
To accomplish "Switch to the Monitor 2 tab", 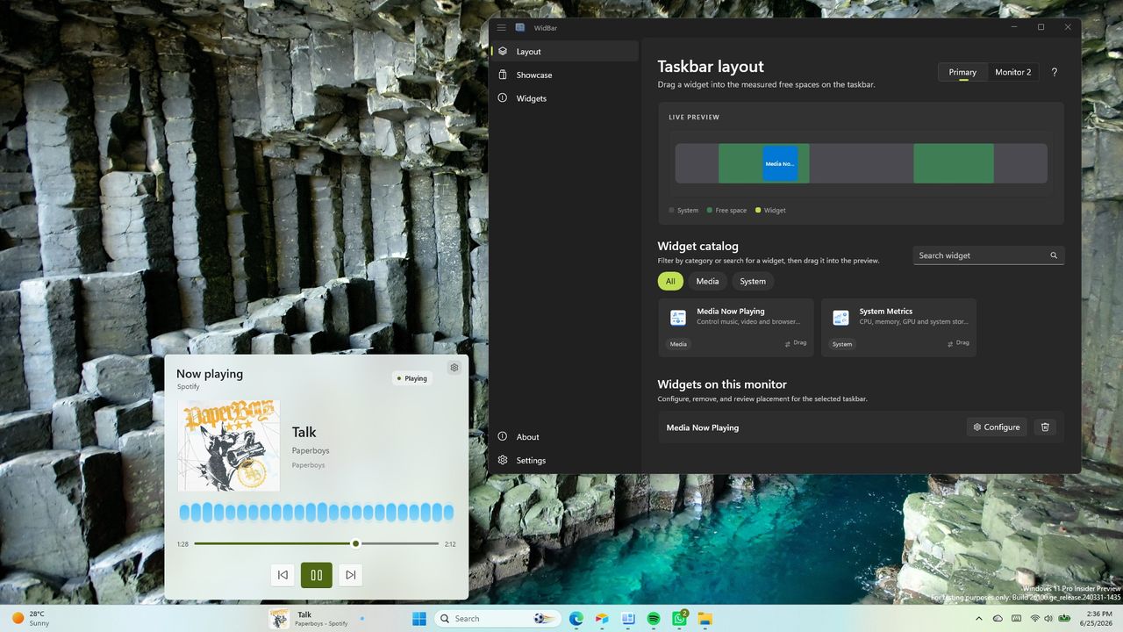I will [x=1012, y=72].
